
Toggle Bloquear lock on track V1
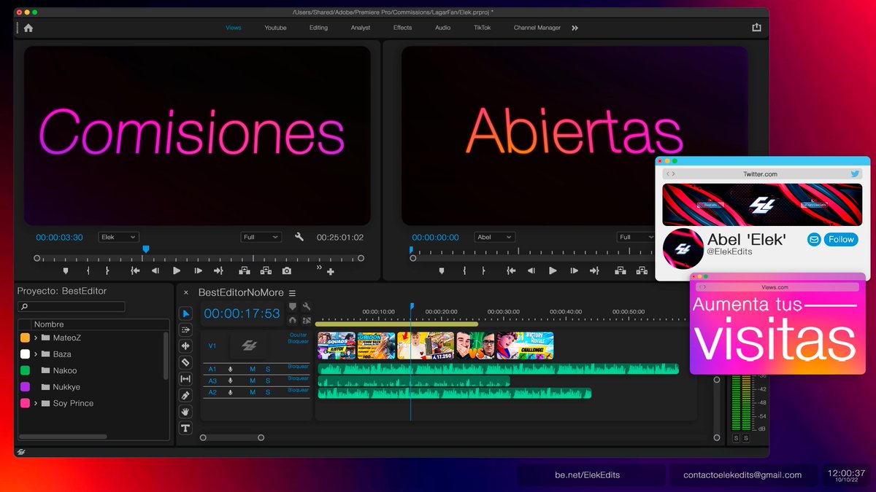[x=298, y=341]
